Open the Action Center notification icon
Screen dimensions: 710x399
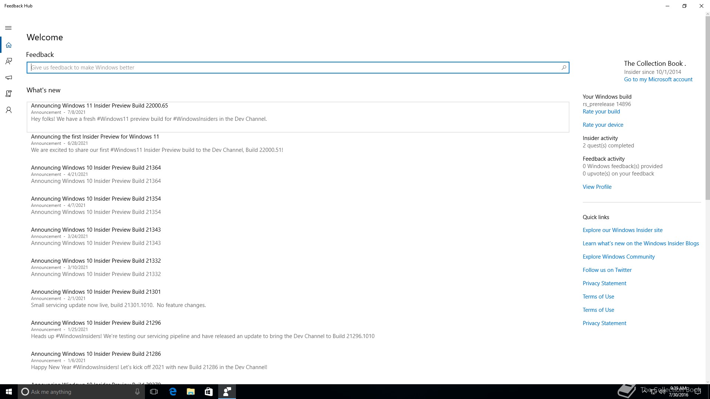(698, 392)
